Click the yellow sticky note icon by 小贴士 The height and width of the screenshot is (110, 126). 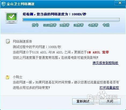point(8,77)
